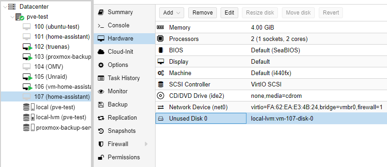Select the VirtIO SCSI value

[266, 85]
